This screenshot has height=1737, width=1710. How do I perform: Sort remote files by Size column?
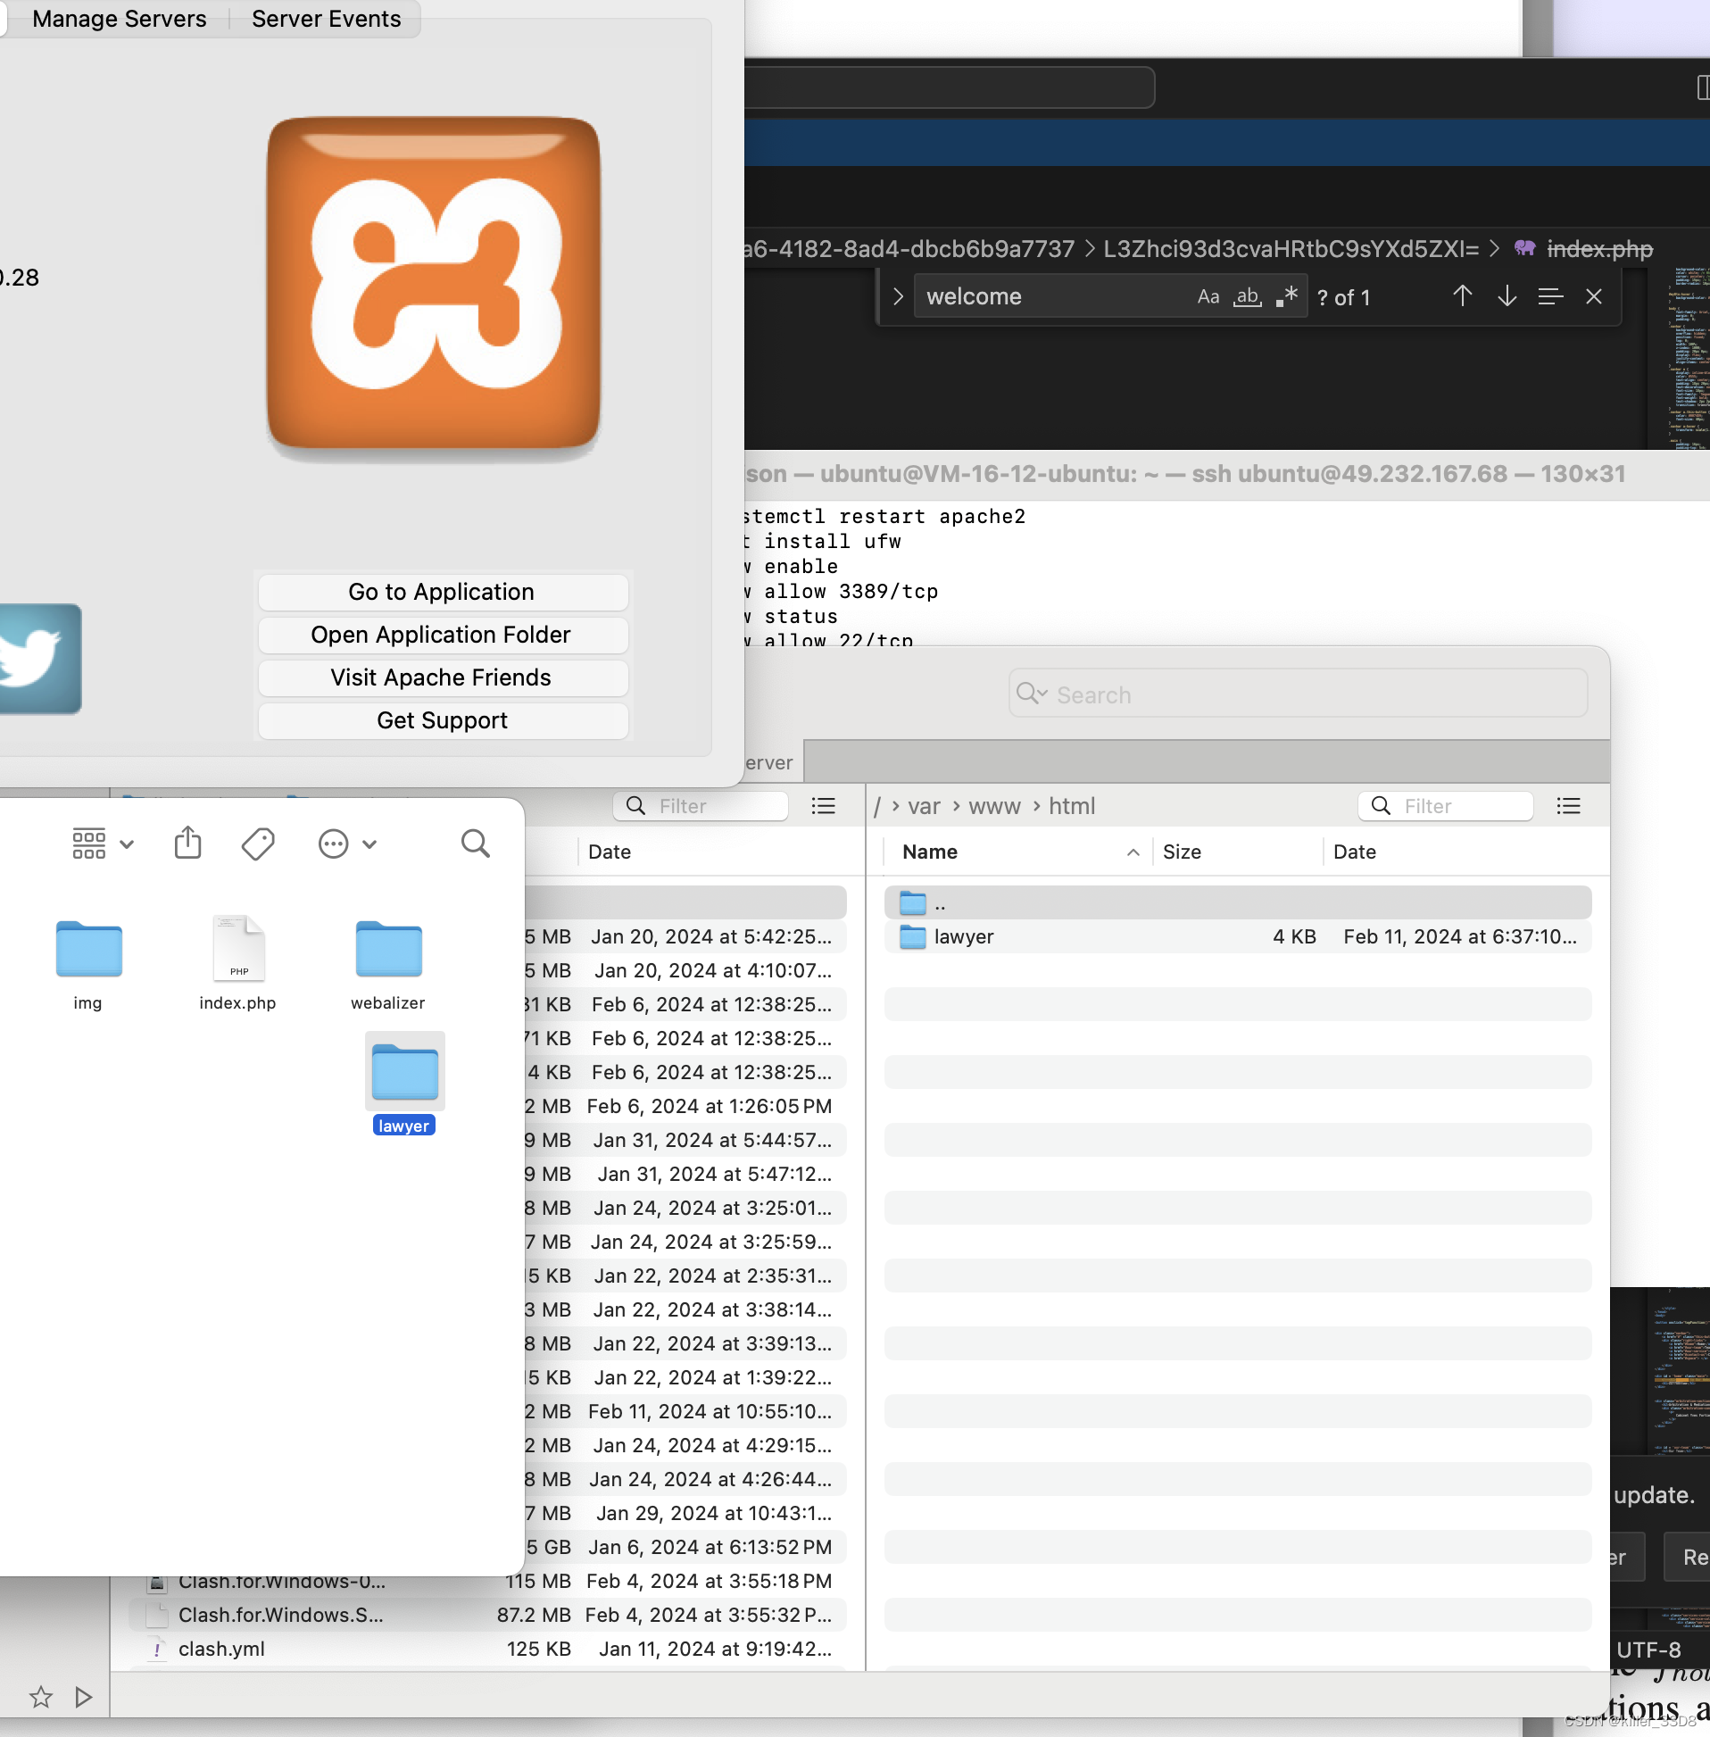(1238, 852)
